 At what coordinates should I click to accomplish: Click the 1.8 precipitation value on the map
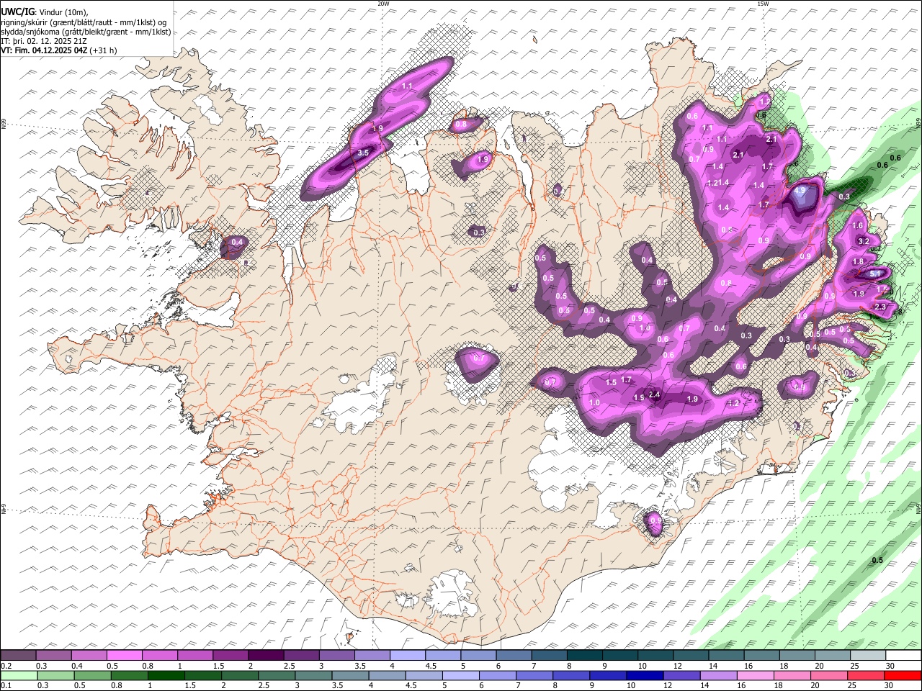point(858,261)
